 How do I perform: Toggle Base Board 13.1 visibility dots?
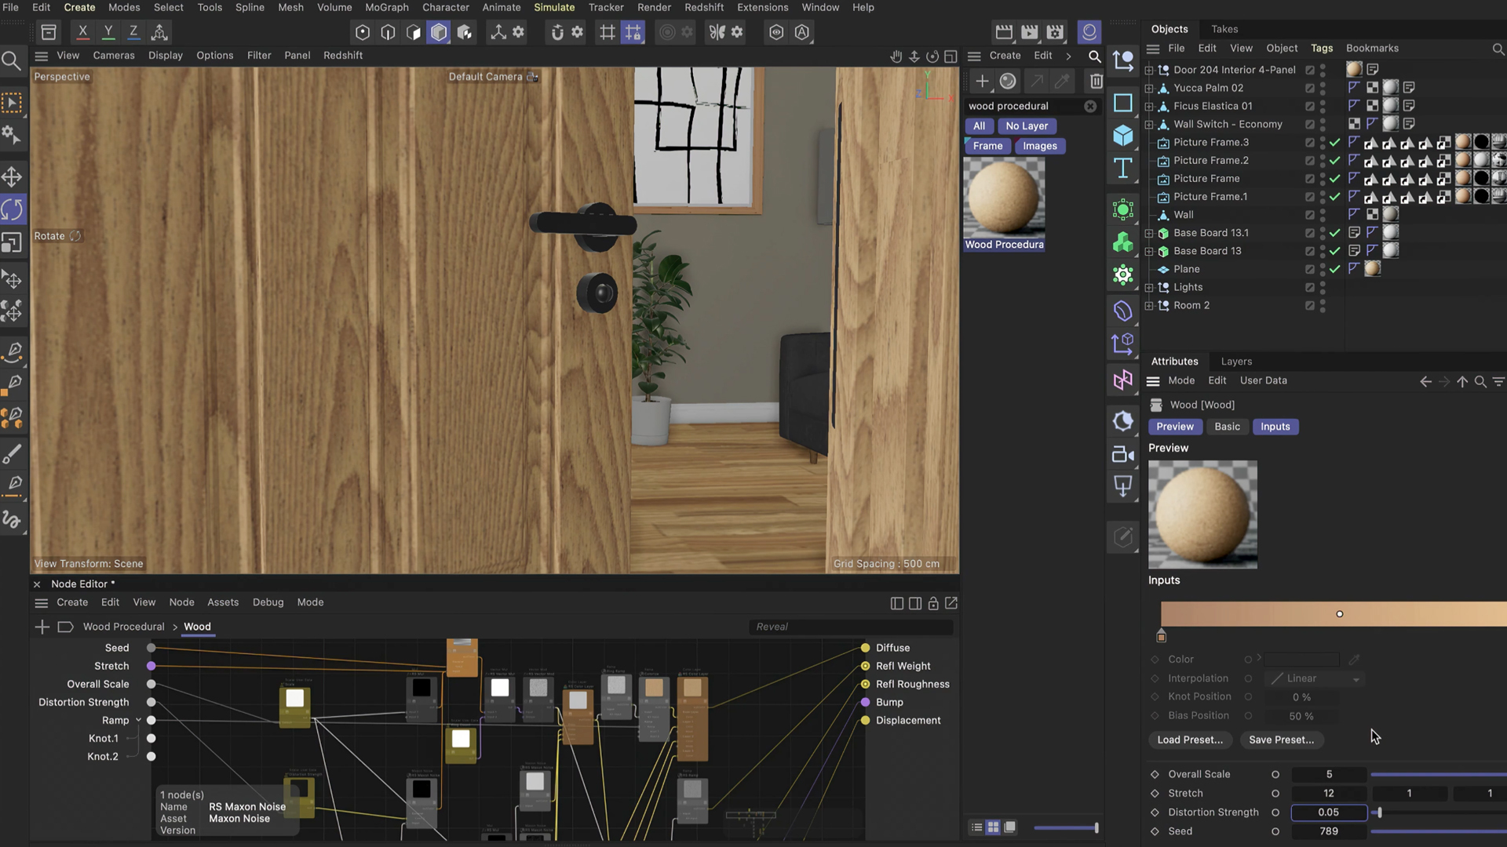[1323, 233]
